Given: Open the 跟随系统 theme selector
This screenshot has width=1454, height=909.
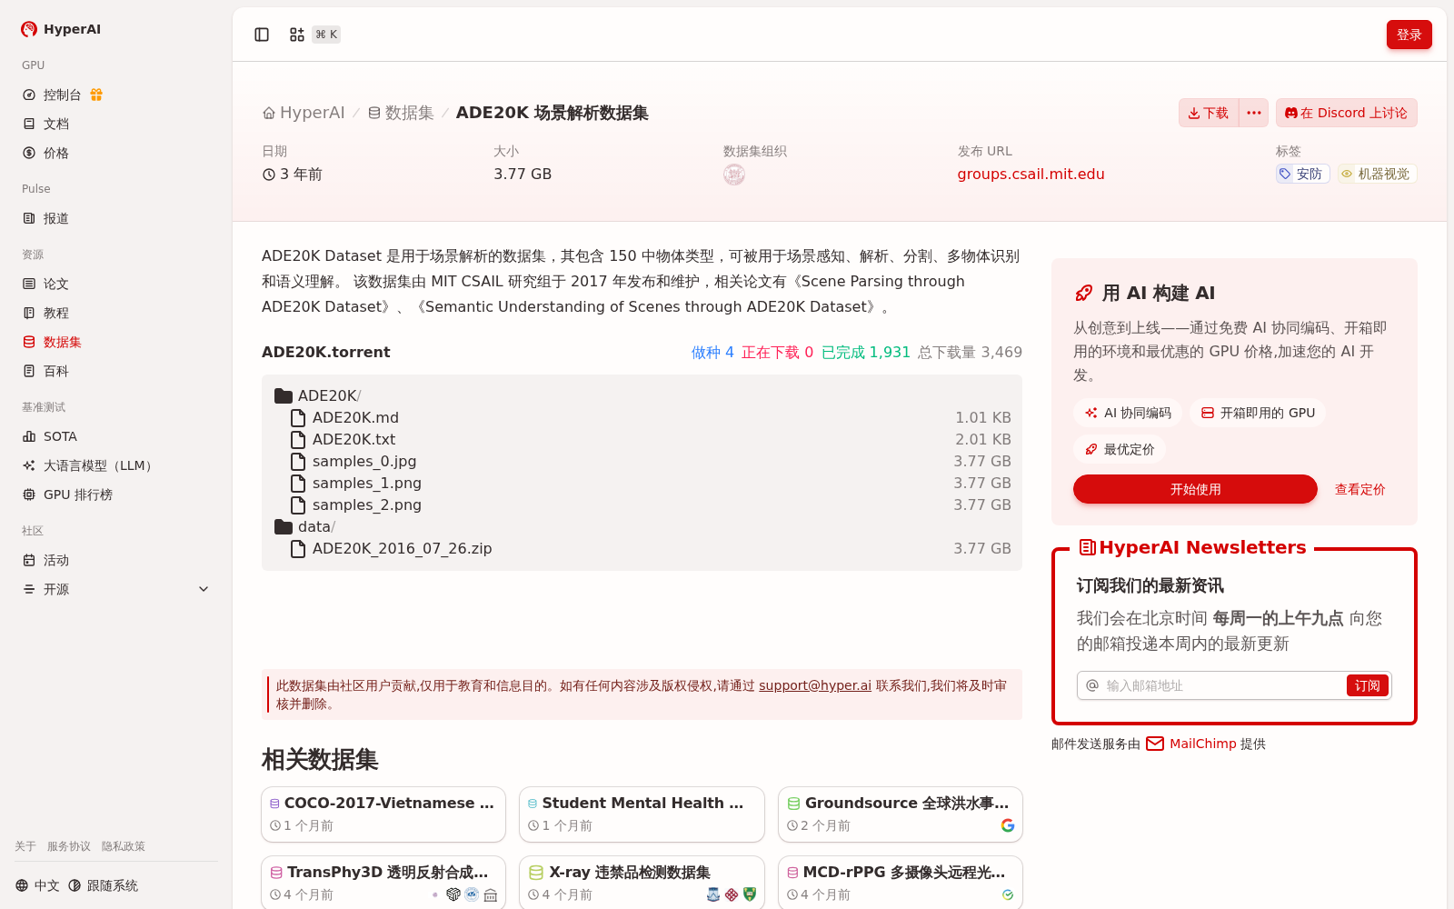Looking at the screenshot, I should point(104,885).
